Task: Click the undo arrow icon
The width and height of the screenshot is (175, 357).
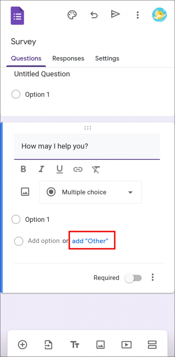Action: 94,15
